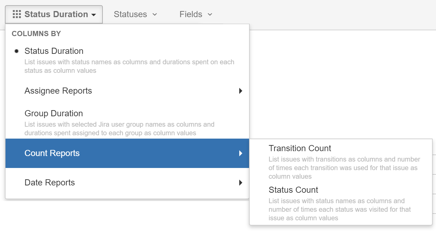This screenshot has height=231, width=436.
Task: Click the right-pointing arrow on Date Reports
Action: [x=241, y=182]
